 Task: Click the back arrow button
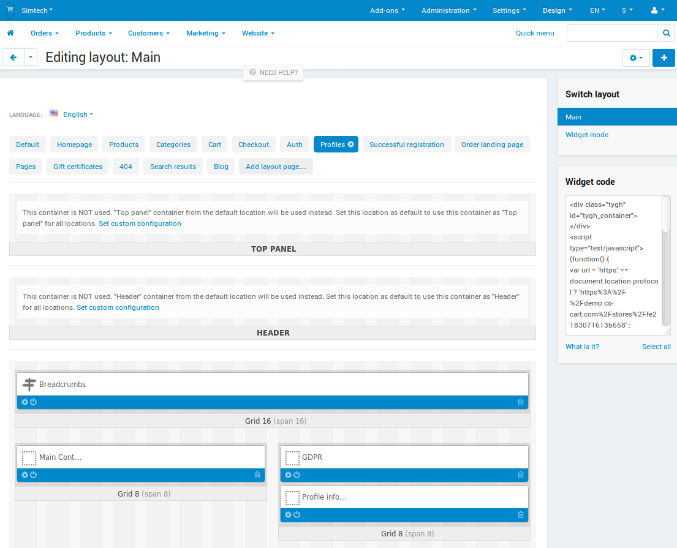[x=13, y=58]
